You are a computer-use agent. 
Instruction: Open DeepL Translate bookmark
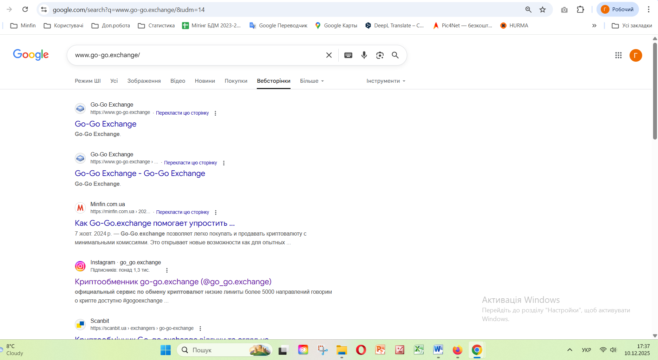(x=395, y=26)
